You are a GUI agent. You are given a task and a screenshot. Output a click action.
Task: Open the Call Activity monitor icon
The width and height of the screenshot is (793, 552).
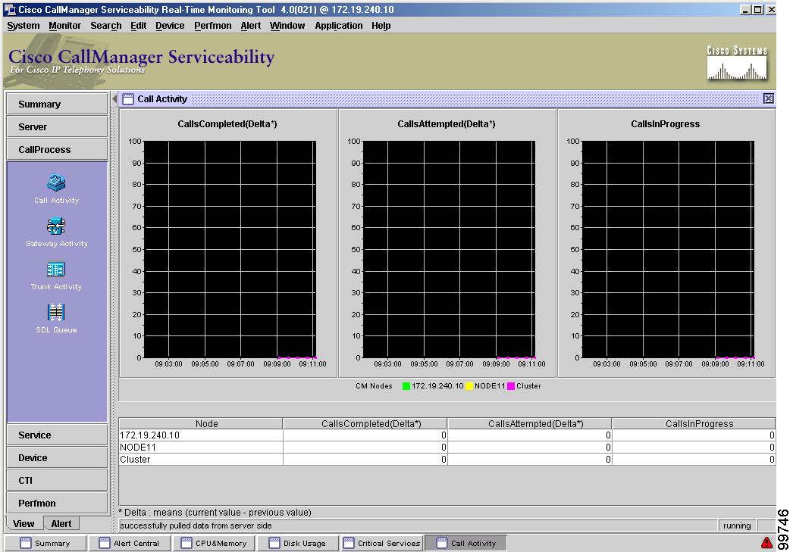tap(56, 182)
